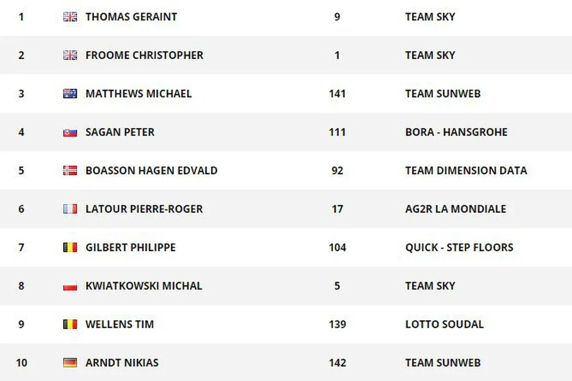Click the British flag beside Froome Christopher
Image resolution: width=572 pixels, height=381 pixels.
tap(70, 55)
